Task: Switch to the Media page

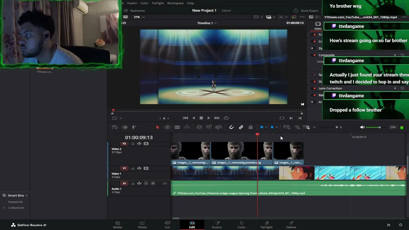Action: (117, 225)
